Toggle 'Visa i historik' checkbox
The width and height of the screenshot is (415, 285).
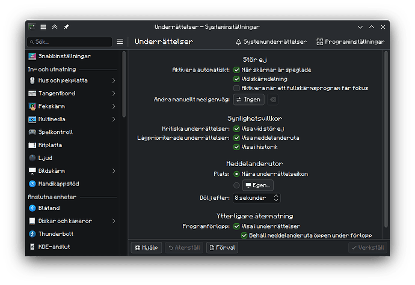237,146
